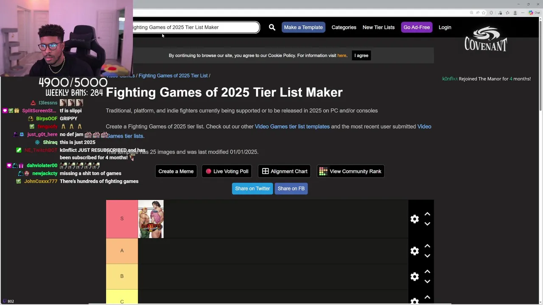Open browser three-dot settings menu
This screenshot has width=543, height=305.
click(523, 13)
